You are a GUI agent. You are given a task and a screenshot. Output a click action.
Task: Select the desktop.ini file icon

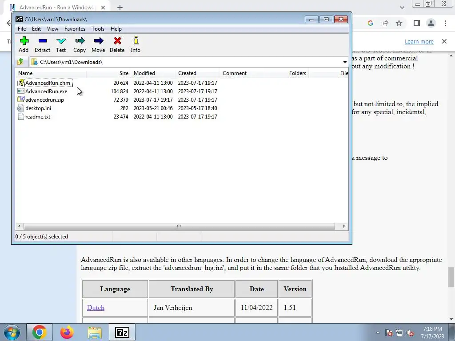click(x=20, y=108)
